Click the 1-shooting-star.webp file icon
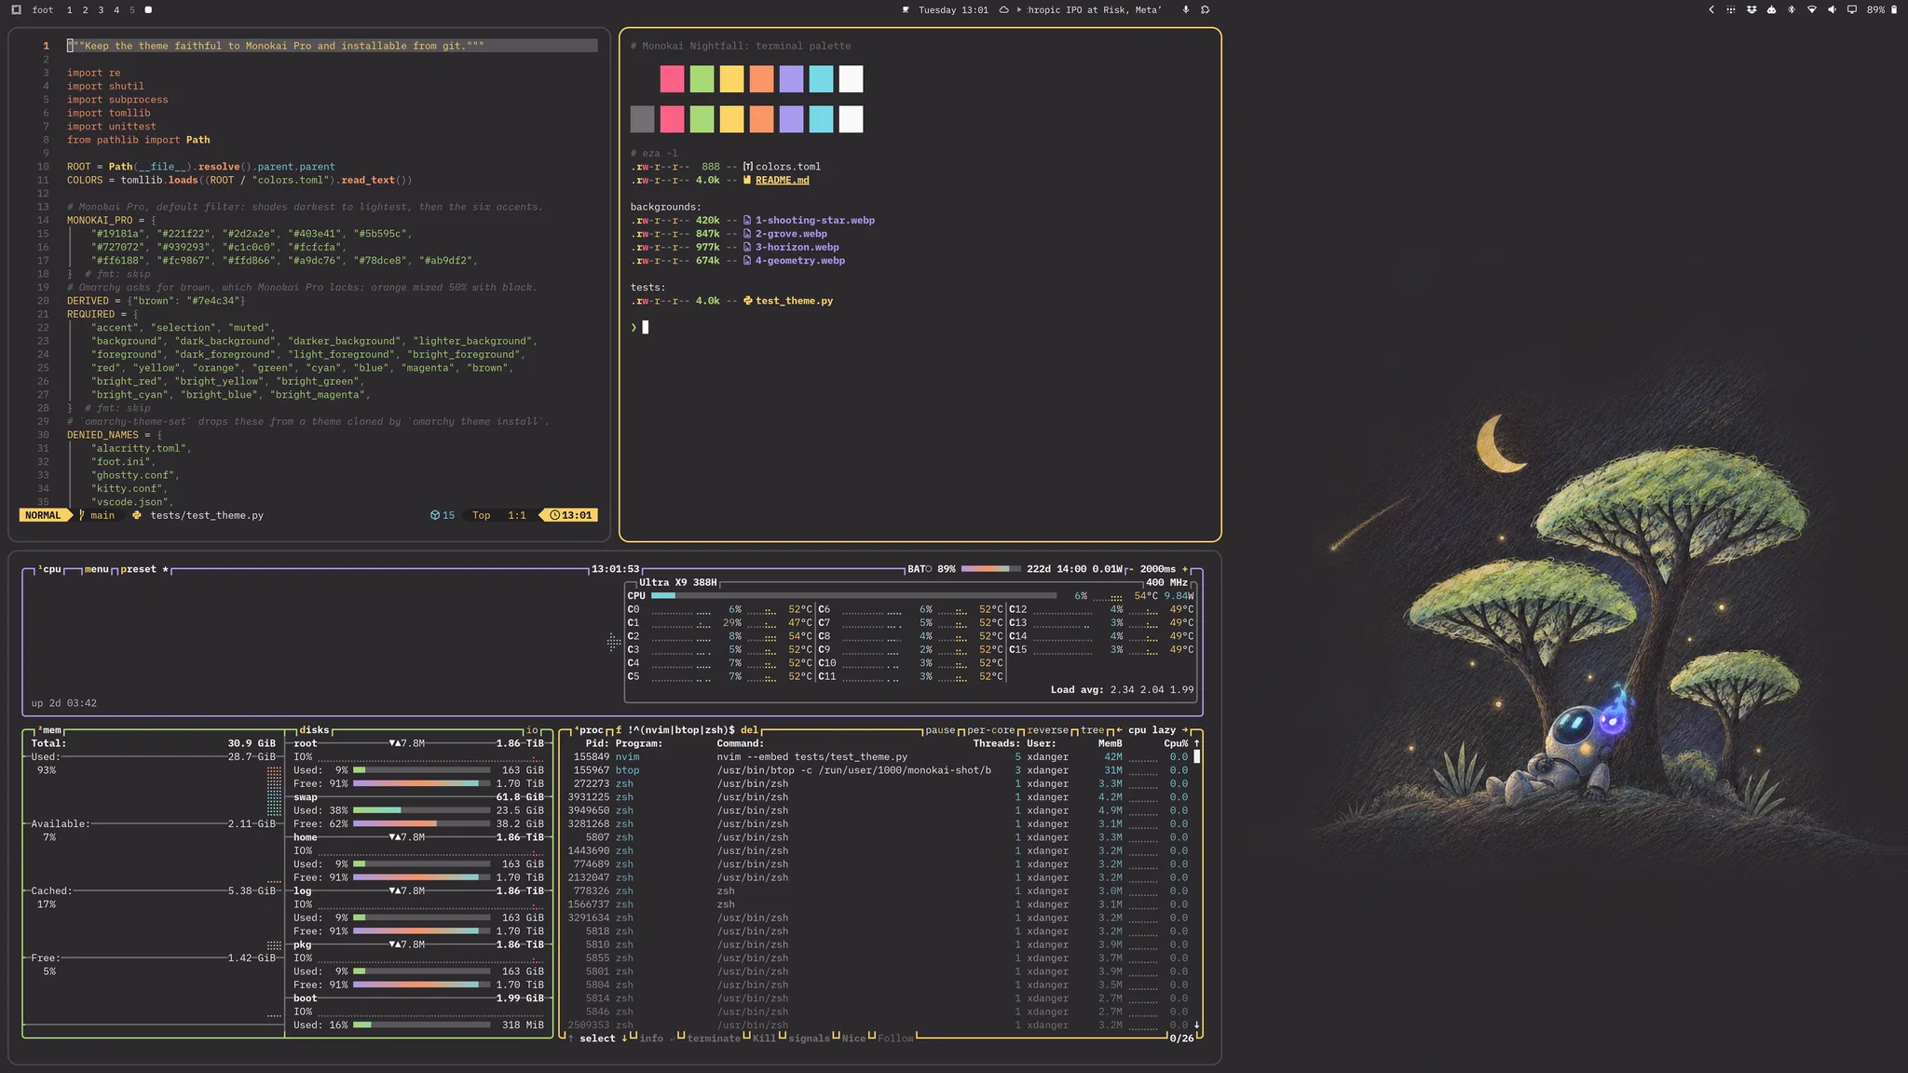This screenshot has width=1908, height=1073. tap(747, 221)
